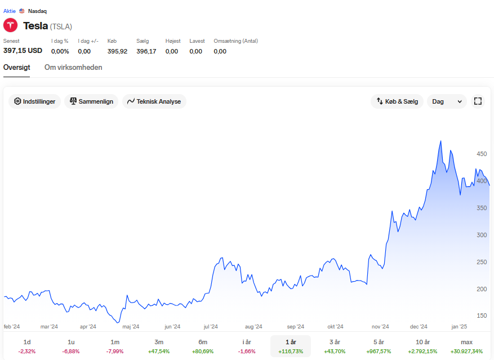Expand the Dag interval dropdown
This screenshot has width=494, height=360.
447,101
